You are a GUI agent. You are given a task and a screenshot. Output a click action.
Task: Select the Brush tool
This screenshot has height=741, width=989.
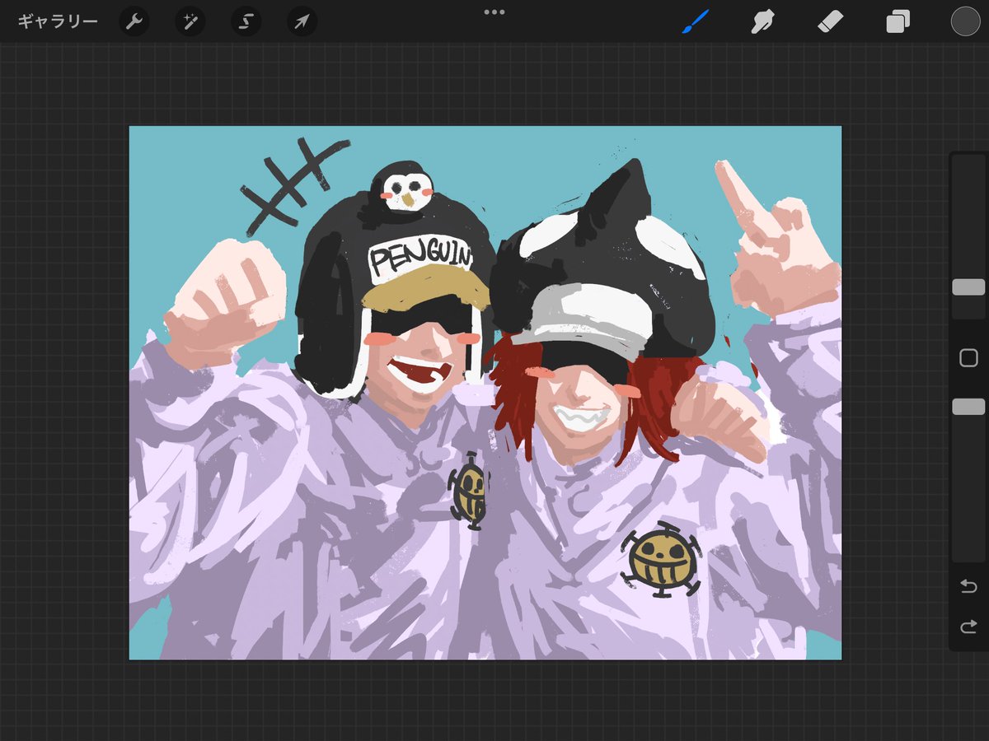click(x=695, y=21)
